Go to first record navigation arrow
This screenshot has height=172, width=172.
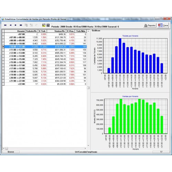[x=5, y=25]
